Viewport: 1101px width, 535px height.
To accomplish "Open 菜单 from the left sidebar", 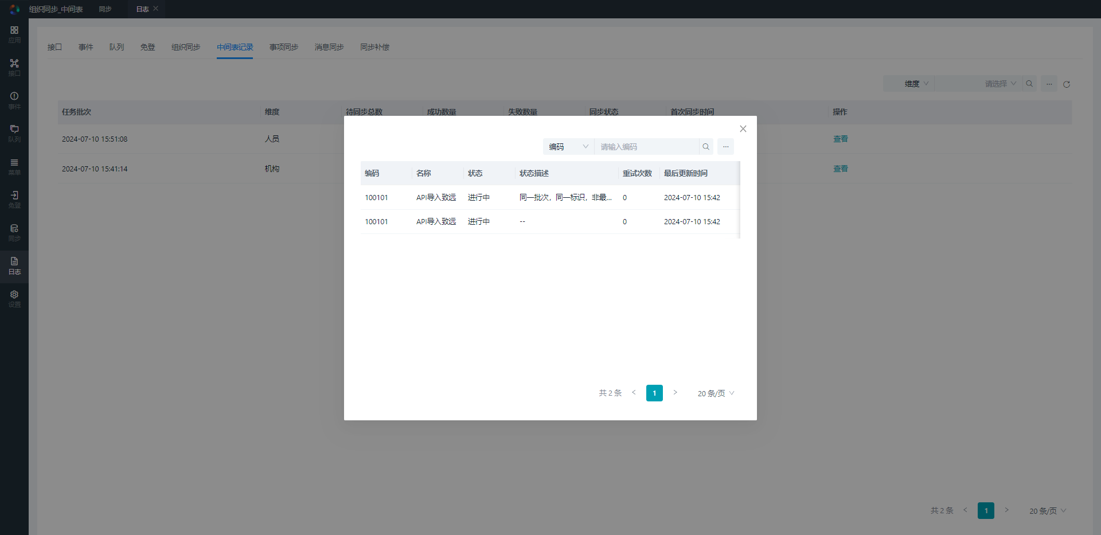I will pyautogui.click(x=14, y=166).
